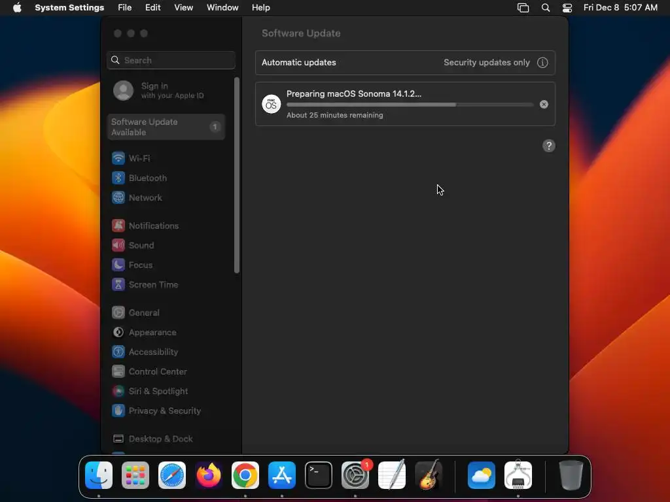The height and width of the screenshot is (502, 670).
Task: Select Software Update Available item
Action: 166,127
